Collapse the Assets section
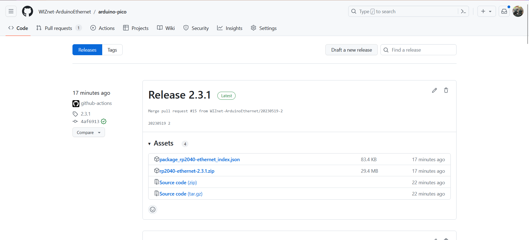This screenshot has width=529, height=240. coord(161,143)
